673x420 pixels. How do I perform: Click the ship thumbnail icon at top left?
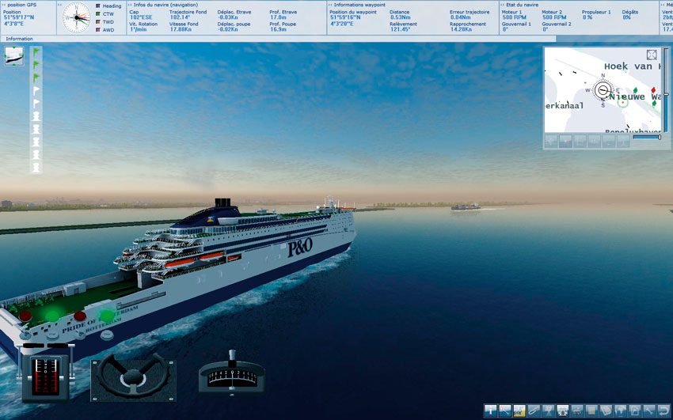[14, 56]
